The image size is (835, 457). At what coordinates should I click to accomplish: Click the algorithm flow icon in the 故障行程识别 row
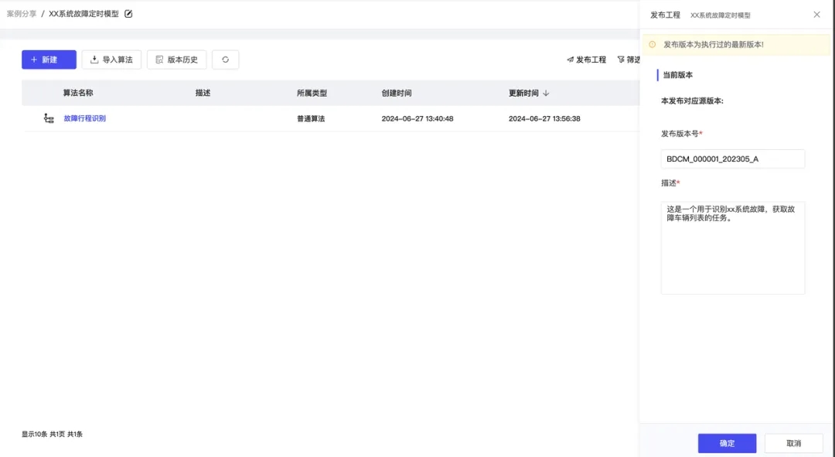(x=49, y=118)
